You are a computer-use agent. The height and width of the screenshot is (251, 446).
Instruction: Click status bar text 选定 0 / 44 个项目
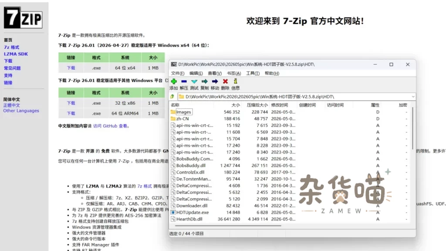point(186,234)
